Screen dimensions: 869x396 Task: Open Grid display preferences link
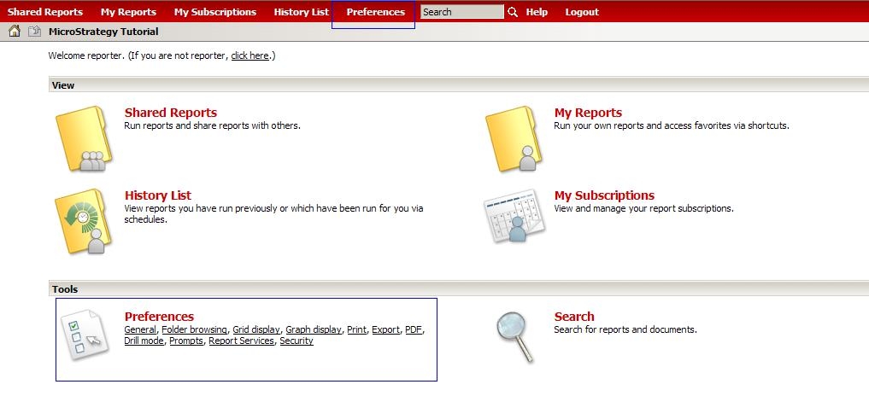(x=256, y=329)
